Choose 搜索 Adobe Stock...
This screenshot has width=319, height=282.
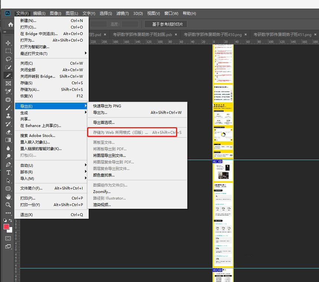(x=51, y=135)
